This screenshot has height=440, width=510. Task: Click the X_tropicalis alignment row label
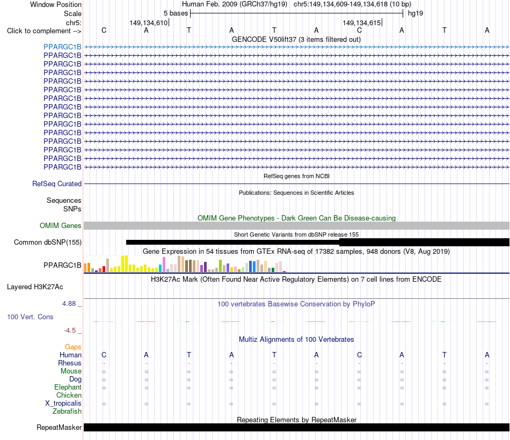[63, 404]
